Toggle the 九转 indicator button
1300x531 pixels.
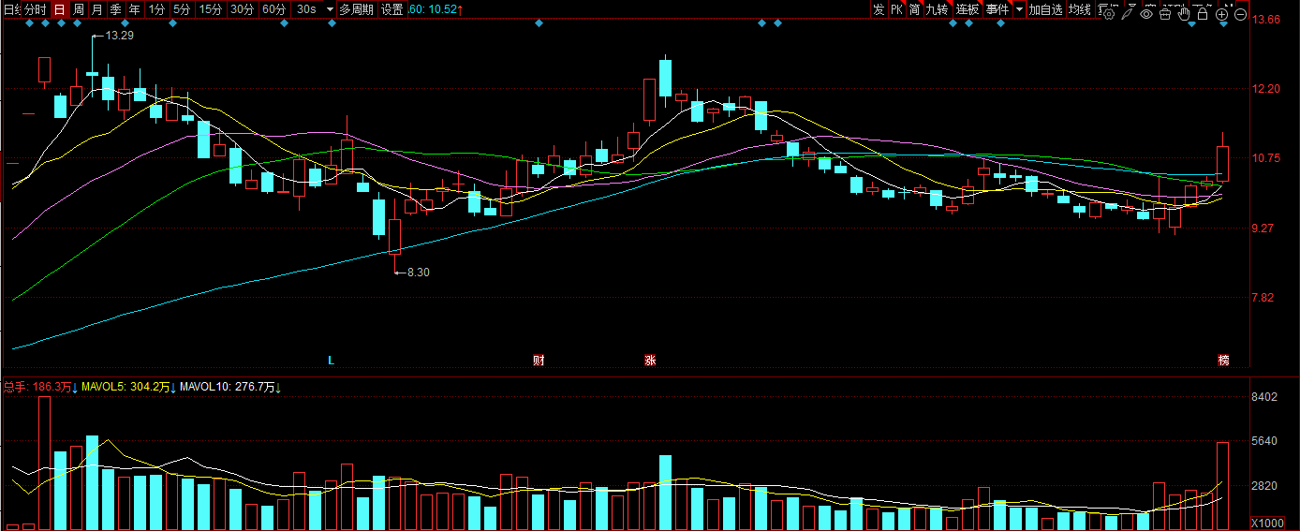(937, 9)
